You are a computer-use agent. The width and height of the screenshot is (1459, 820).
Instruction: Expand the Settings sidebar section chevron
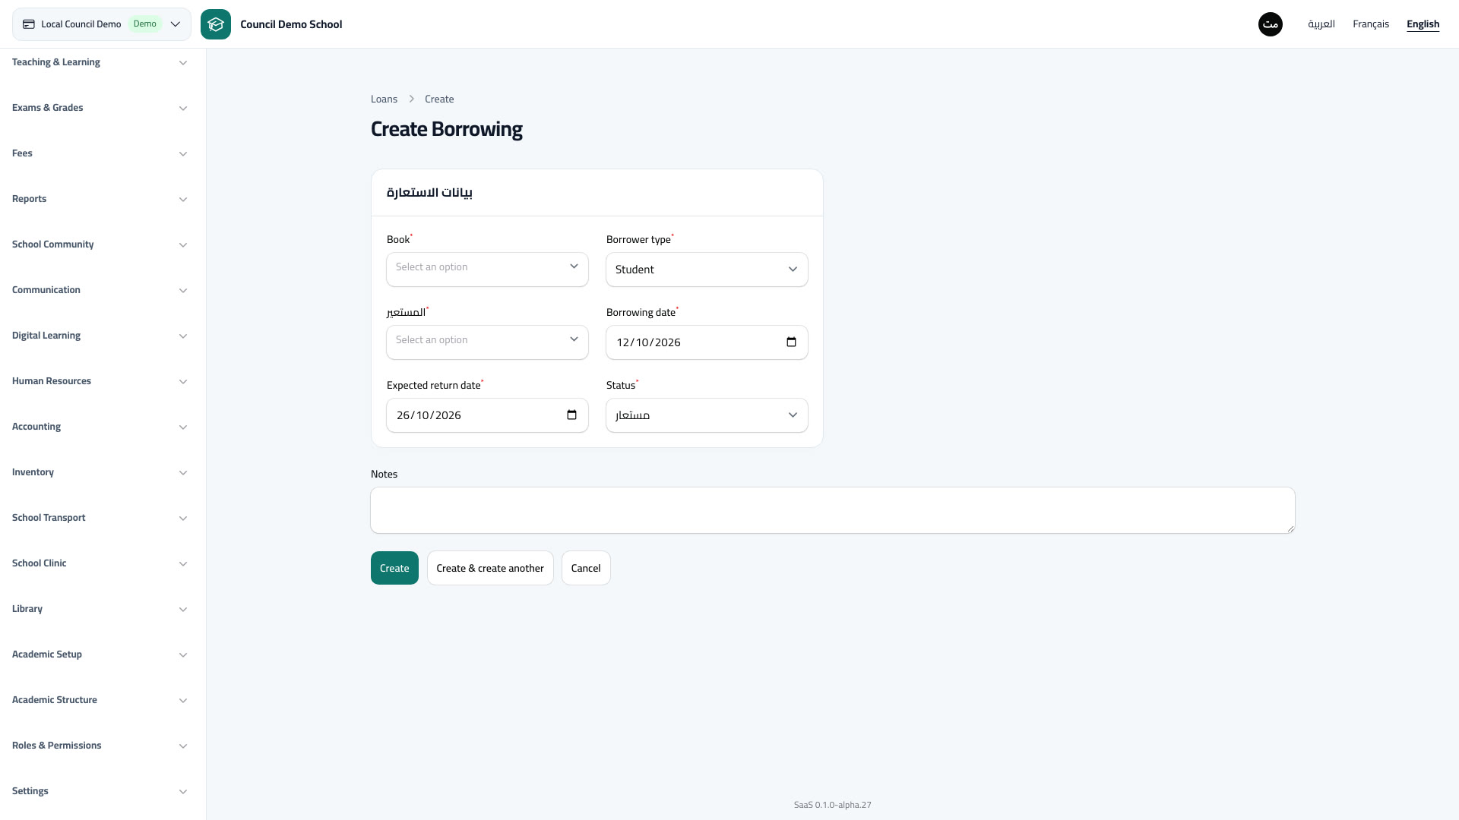pos(183,792)
